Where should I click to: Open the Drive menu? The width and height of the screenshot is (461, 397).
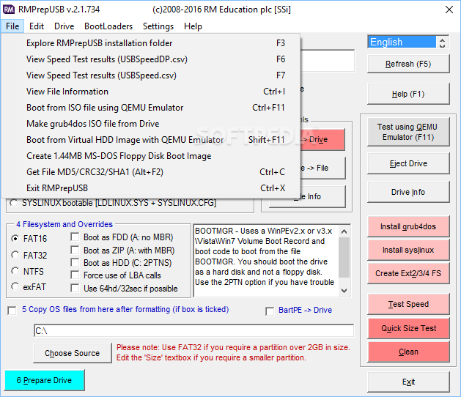click(x=64, y=26)
